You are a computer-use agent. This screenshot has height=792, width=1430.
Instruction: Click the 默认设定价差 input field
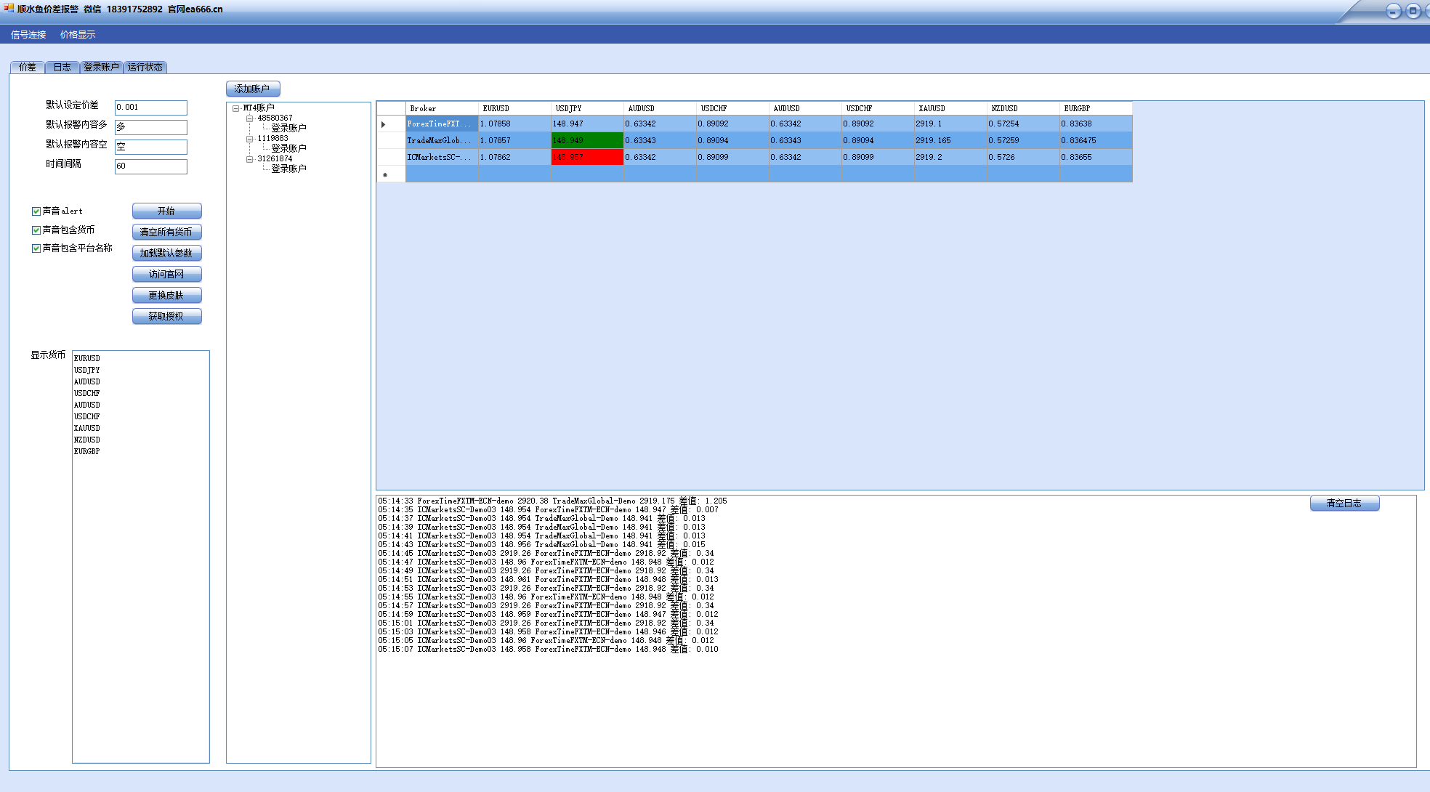[x=150, y=108]
